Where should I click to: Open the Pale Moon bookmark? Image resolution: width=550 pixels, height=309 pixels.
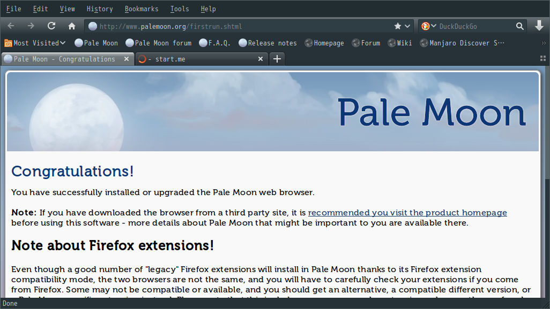96,43
